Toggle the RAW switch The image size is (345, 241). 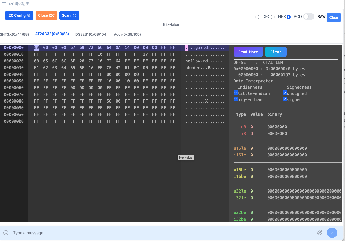(308, 16)
